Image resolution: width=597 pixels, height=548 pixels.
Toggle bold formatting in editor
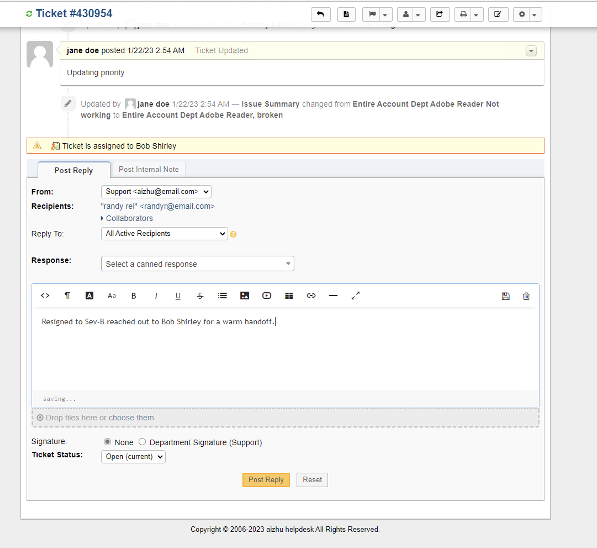point(134,296)
